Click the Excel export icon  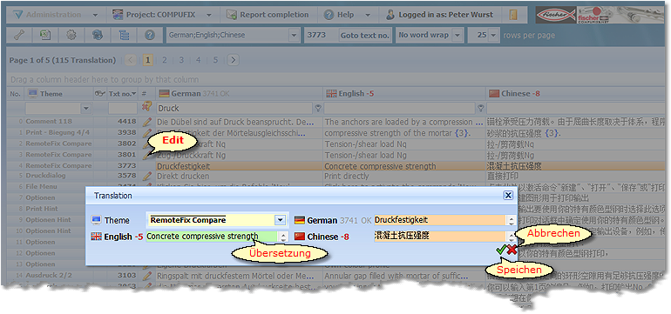pyautogui.click(x=45, y=36)
